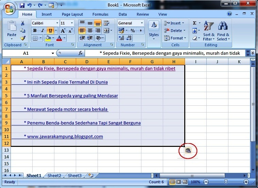Apply cell Borders button
The image size is (258, 188).
pos(35,38)
